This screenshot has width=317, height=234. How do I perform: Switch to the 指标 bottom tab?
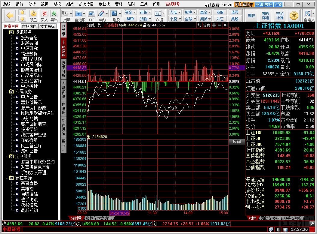[89, 218]
